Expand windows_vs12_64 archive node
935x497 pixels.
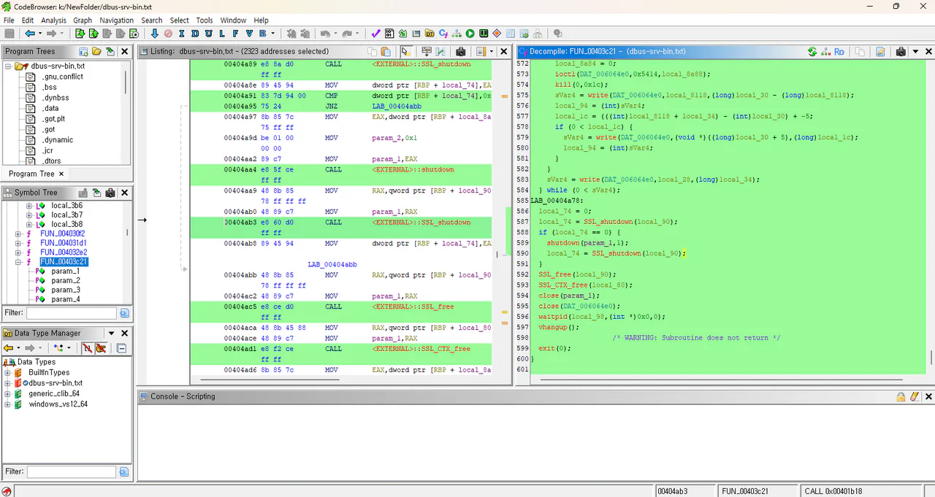(8, 404)
